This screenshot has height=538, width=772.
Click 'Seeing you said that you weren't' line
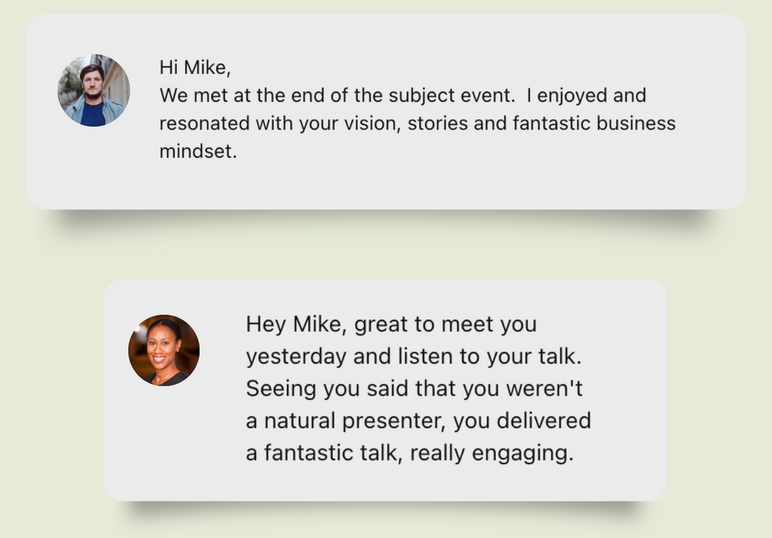click(414, 388)
